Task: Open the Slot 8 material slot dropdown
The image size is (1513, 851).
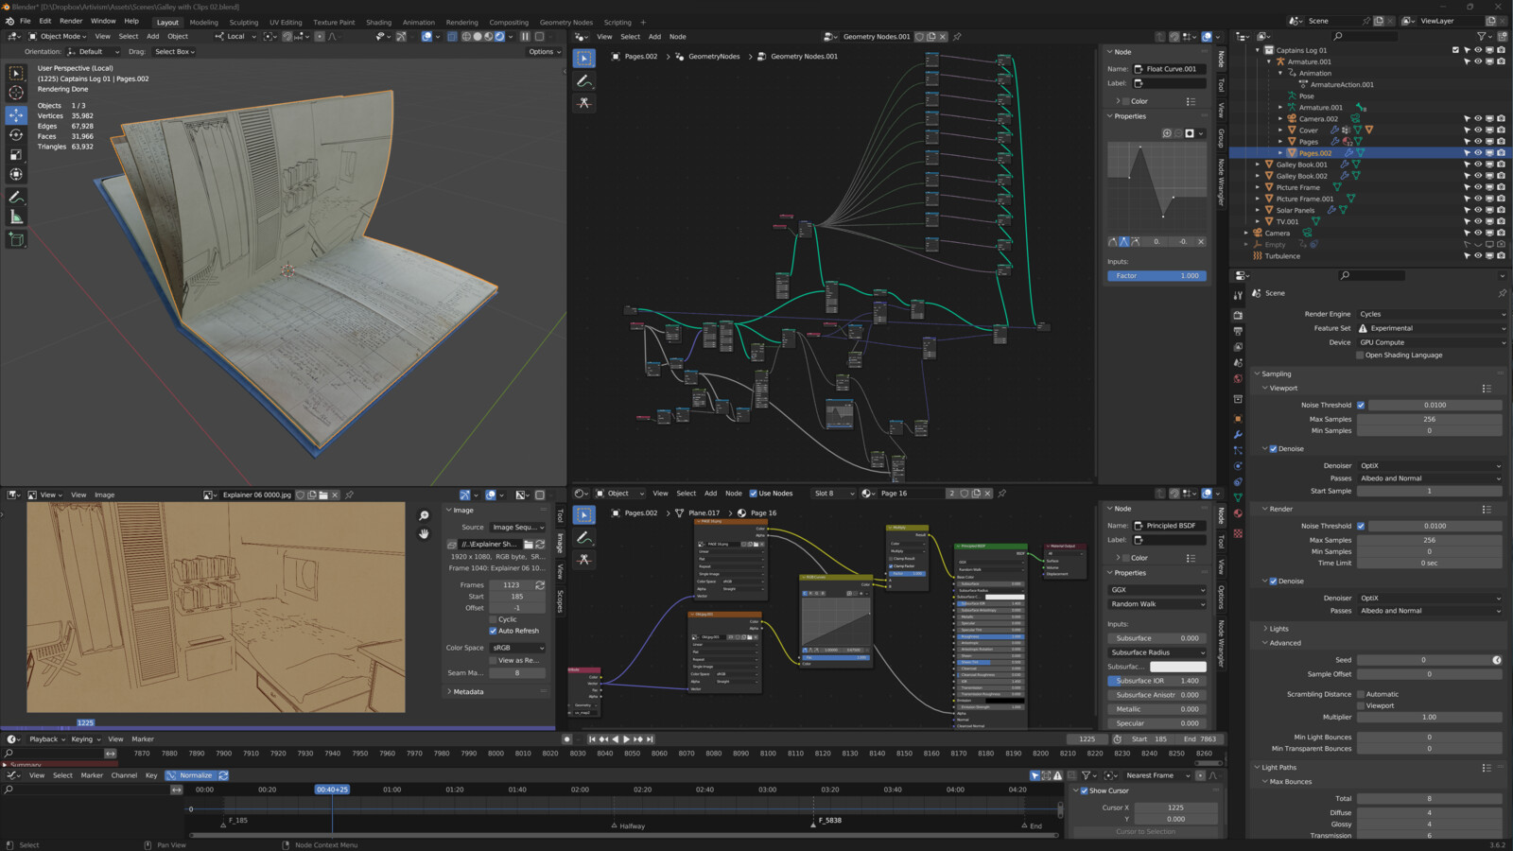Action: pyautogui.click(x=833, y=494)
